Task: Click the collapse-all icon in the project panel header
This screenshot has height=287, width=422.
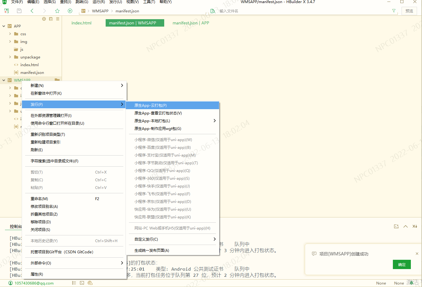Action: click(x=51, y=19)
